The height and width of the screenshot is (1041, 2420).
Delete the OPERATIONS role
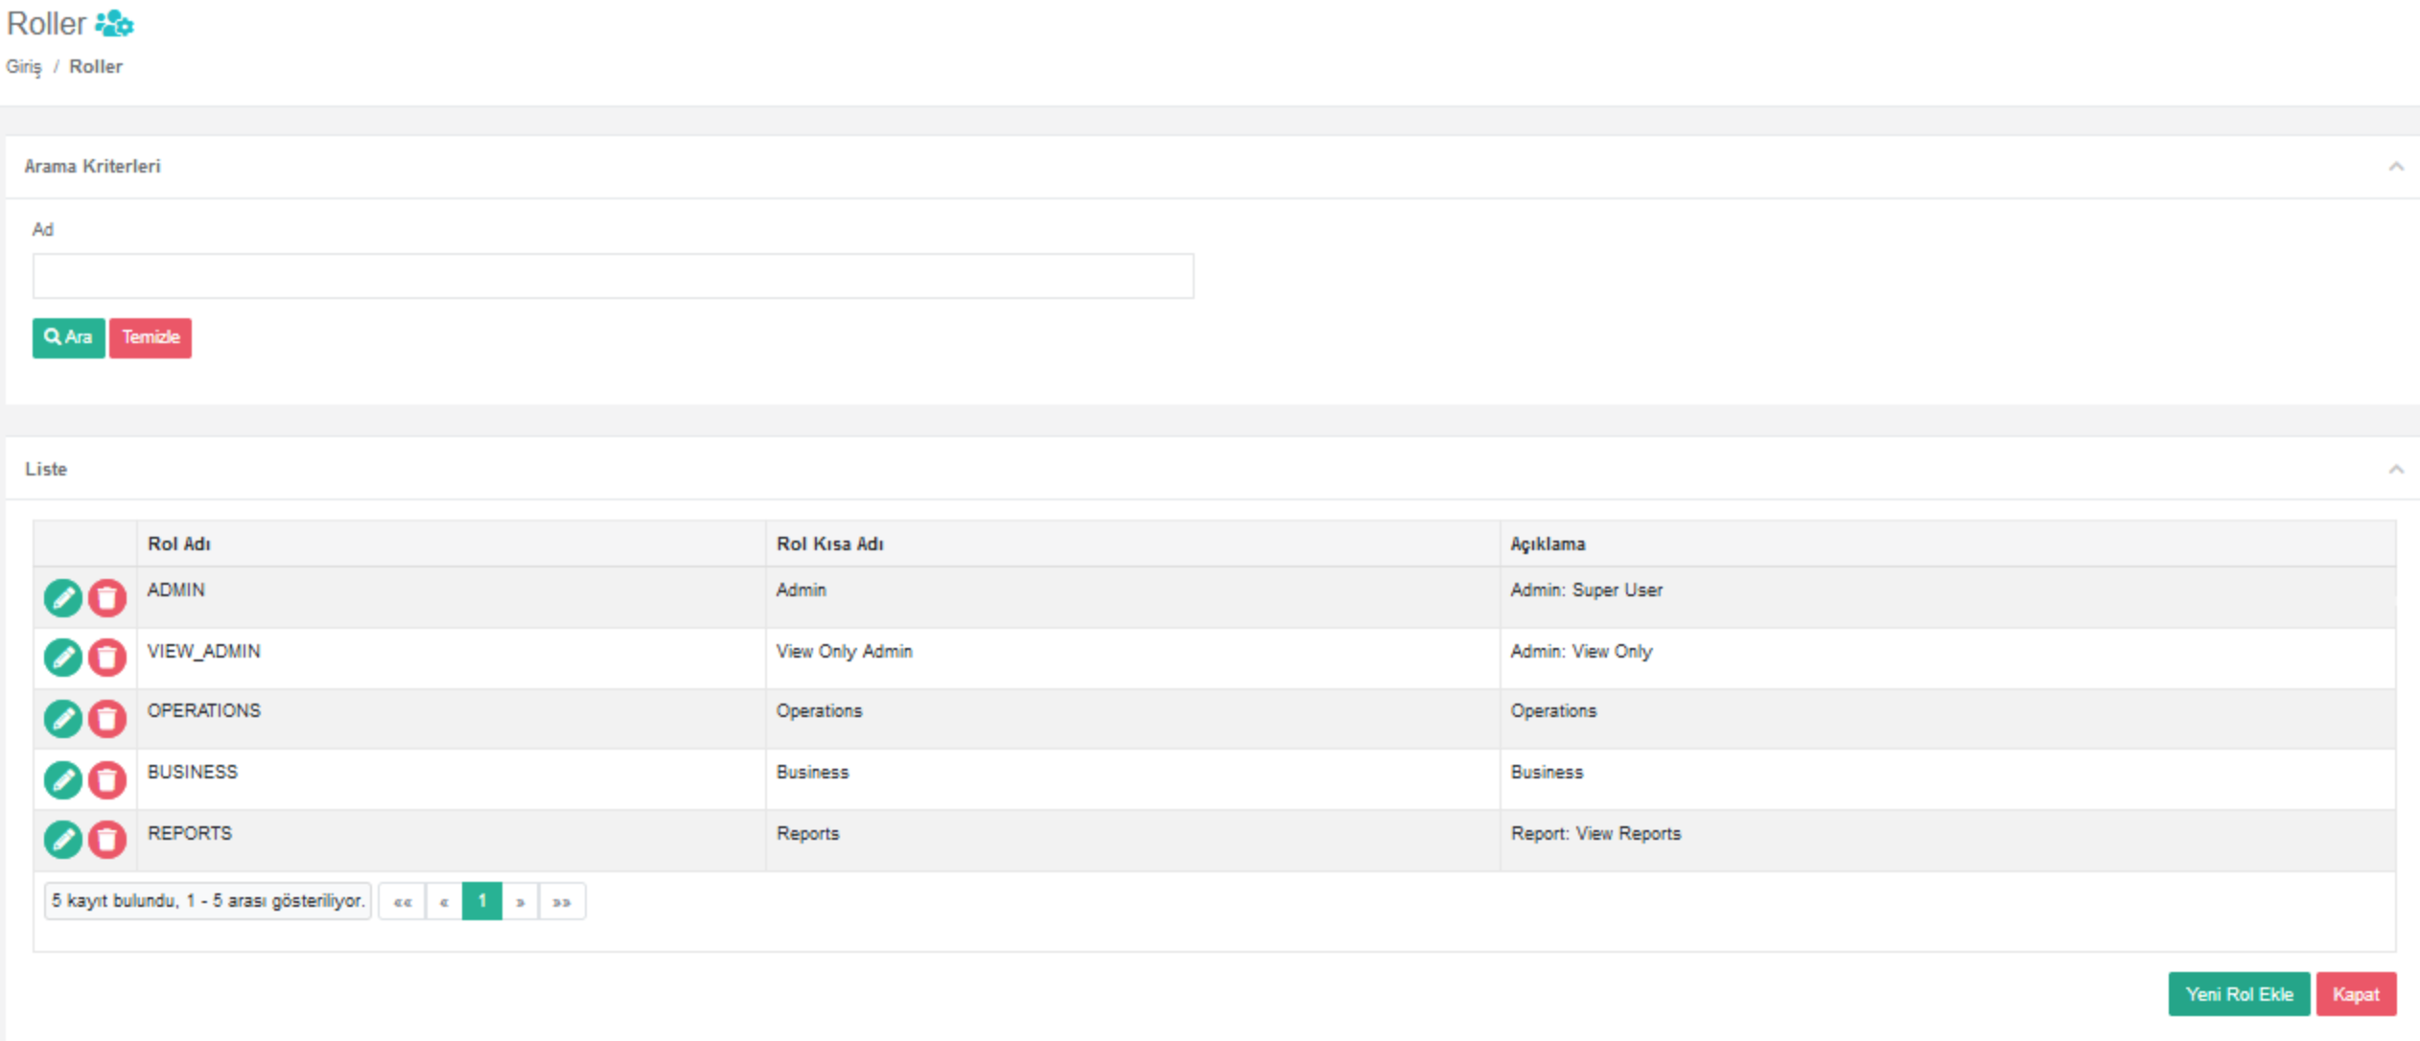coord(107,719)
